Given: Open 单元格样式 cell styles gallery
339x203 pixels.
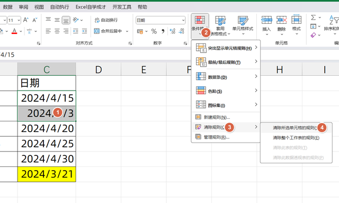Looking at the screenshot, I should pyautogui.click(x=243, y=26).
